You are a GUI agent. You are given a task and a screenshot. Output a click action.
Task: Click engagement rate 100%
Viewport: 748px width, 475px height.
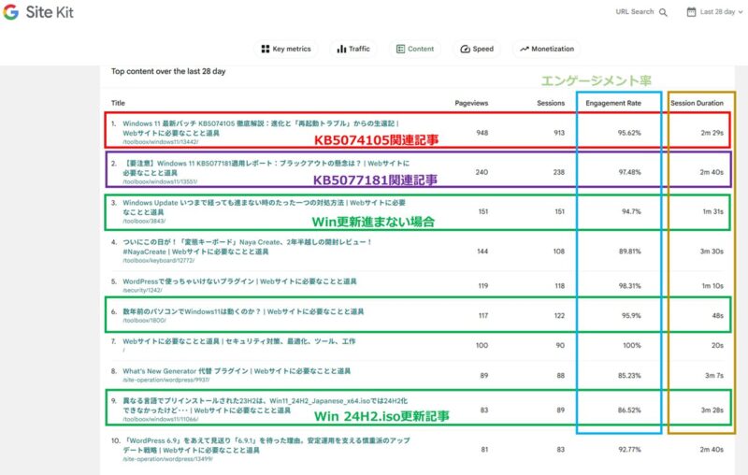click(x=632, y=345)
